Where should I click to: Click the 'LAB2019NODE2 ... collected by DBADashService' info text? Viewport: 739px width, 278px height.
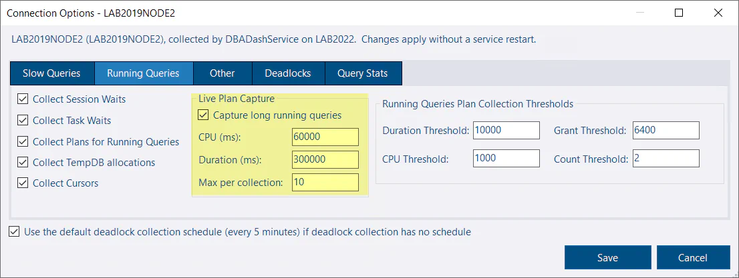tap(274, 39)
